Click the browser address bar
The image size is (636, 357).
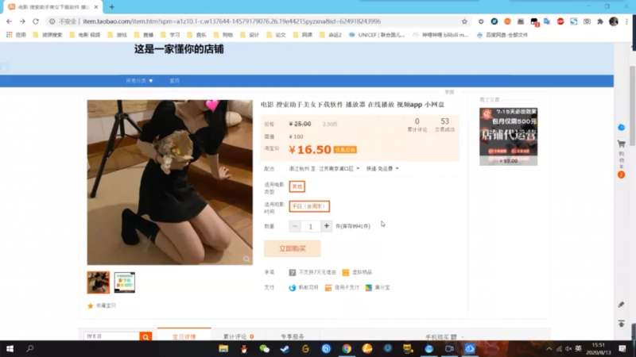coord(255,21)
